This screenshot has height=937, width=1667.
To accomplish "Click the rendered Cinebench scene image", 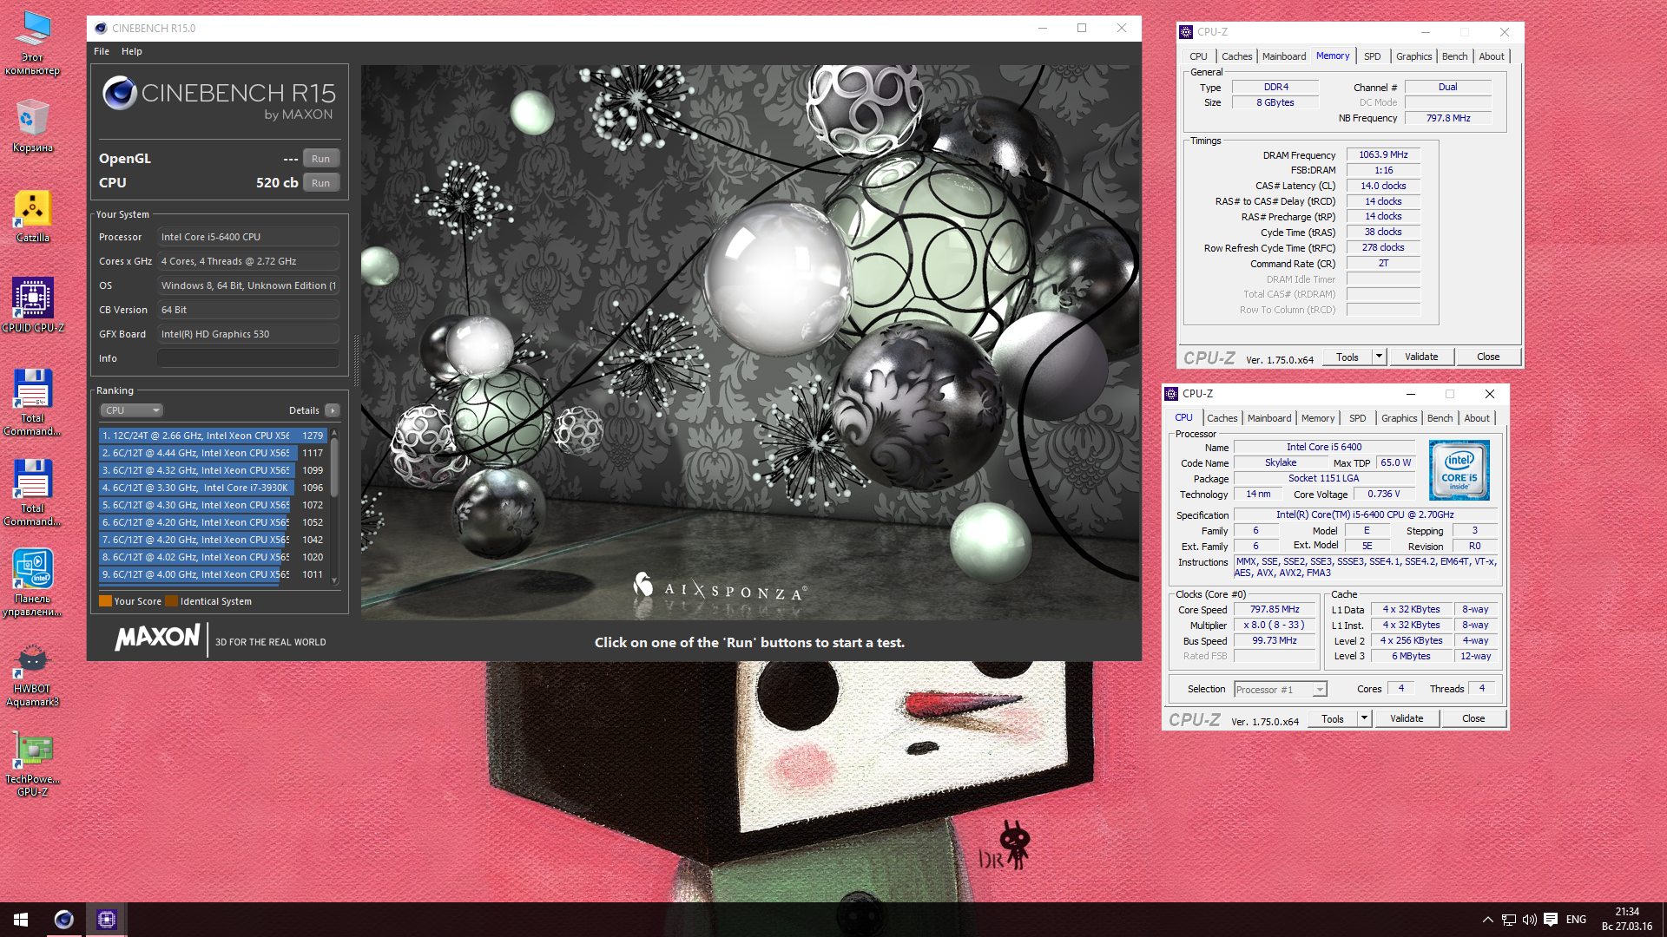I will pos(750,342).
